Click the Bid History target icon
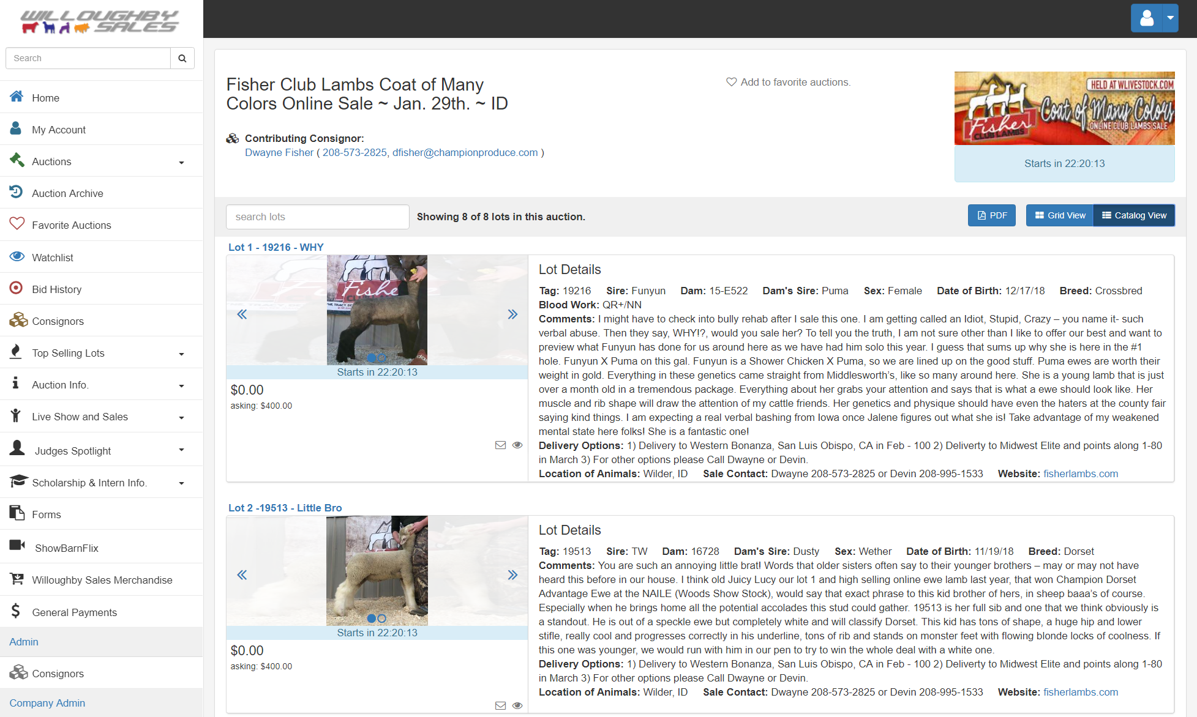1197x717 pixels. (x=17, y=288)
